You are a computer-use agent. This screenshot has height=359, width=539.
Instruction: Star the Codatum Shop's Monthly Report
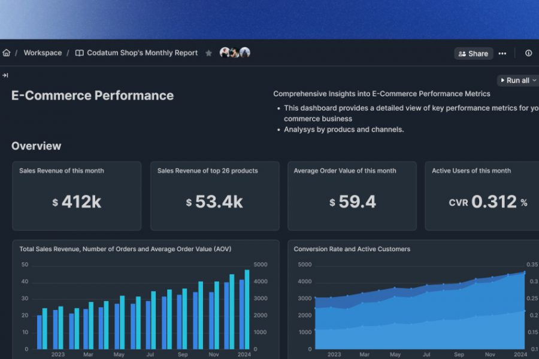[208, 53]
